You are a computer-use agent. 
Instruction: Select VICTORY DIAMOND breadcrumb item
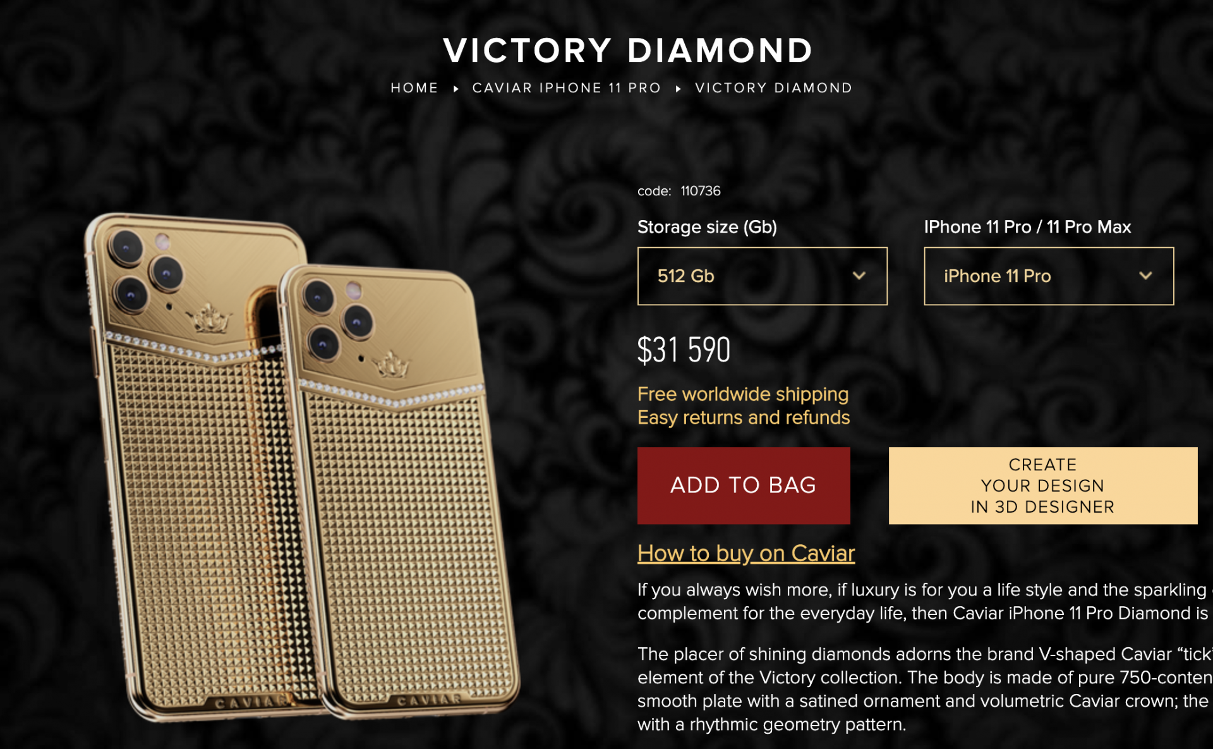click(x=774, y=88)
